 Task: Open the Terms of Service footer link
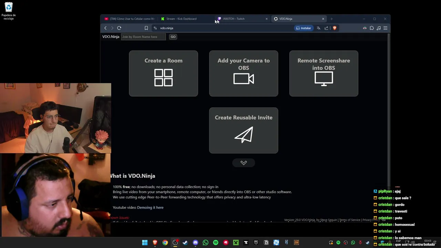350,220
